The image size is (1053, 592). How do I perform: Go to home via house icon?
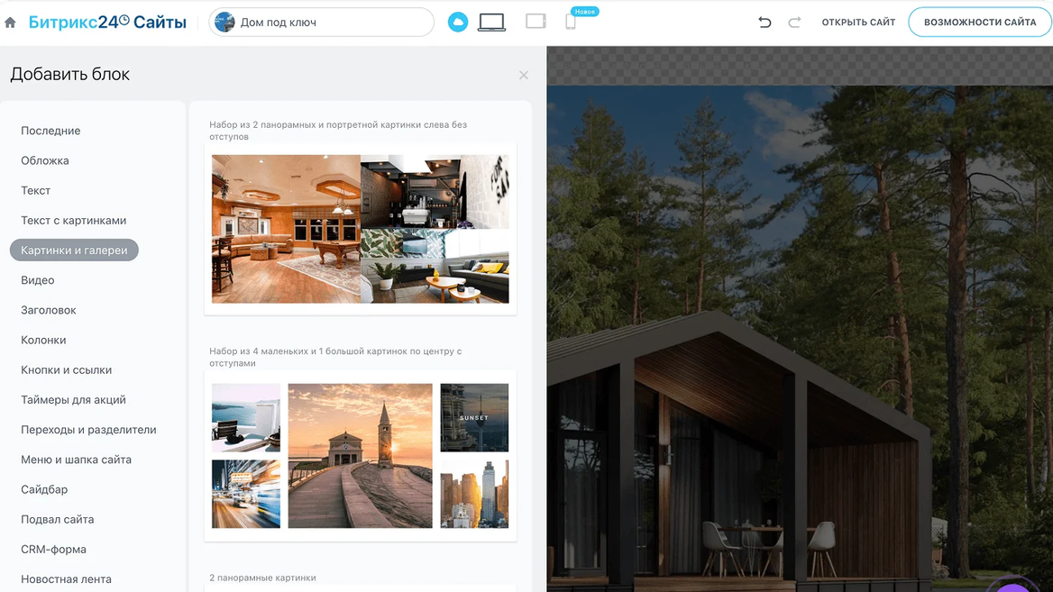coord(10,23)
